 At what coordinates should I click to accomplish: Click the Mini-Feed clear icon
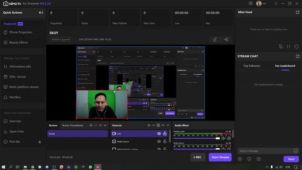[281, 46]
